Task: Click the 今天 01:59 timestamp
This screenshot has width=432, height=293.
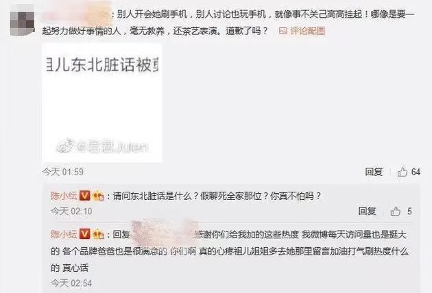Action: pyautogui.click(x=63, y=172)
